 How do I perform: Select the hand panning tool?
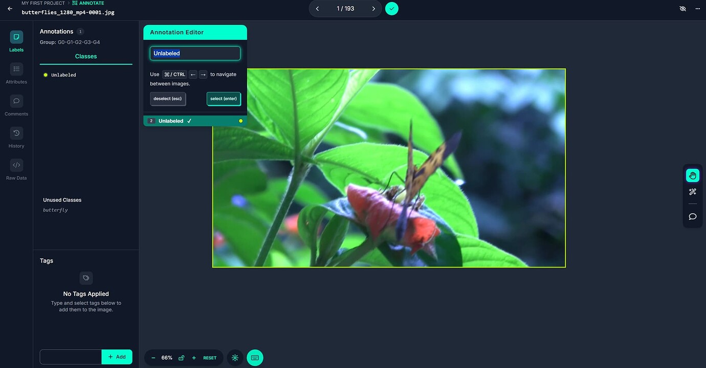coord(692,175)
